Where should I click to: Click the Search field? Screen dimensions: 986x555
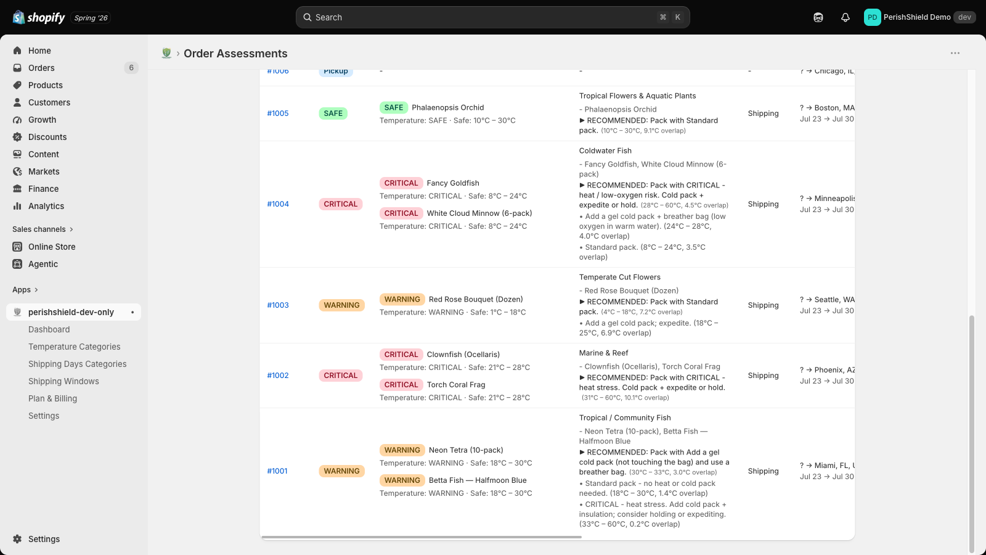pyautogui.click(x=493, y=17)
